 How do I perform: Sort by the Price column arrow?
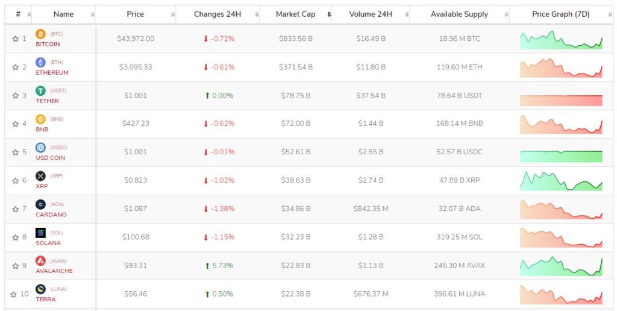[173, 14]
